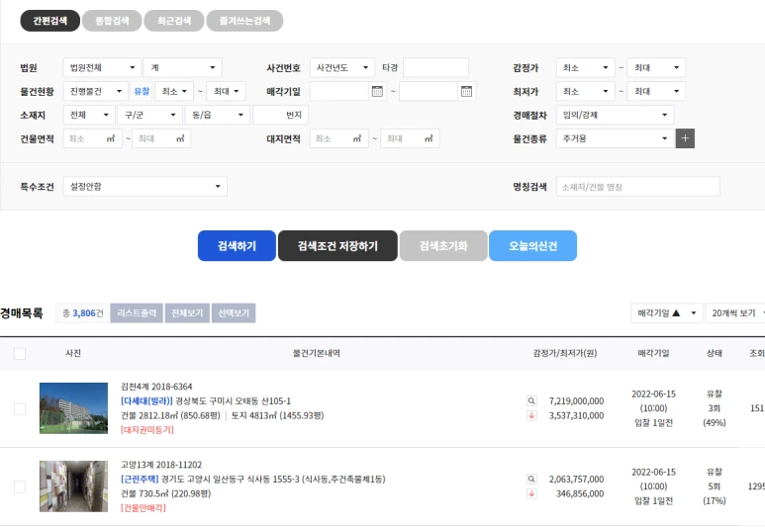Expand 임의/강제 auction procedure dropdown
The width and height of the screenshot is (765, 527).
click(x=615, y=115)
